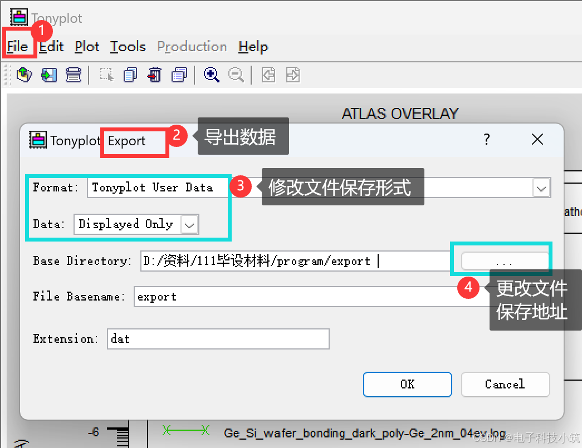Screen dimensions: 582x448
Task: Click the overlay plots toolbar icon
Action: (179, 75)
